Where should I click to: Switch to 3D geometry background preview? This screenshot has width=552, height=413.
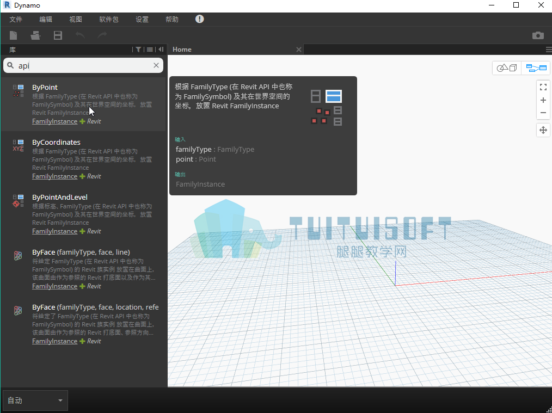click(507, 67)
